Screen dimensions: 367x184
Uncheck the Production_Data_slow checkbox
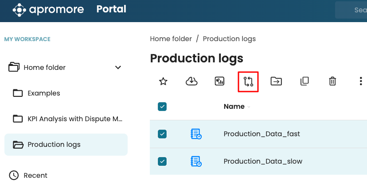(162, 161)
